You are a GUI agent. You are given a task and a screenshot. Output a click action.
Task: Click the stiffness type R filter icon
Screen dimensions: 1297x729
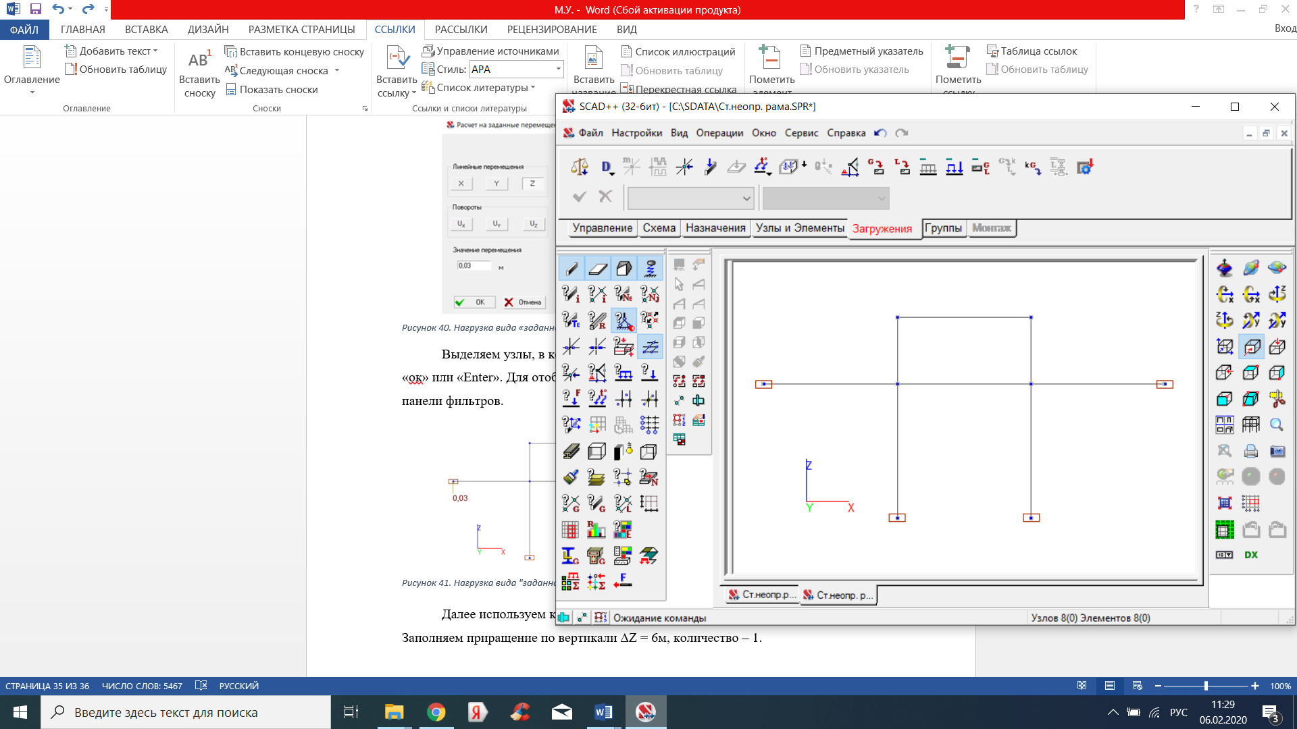coord(597,321)
